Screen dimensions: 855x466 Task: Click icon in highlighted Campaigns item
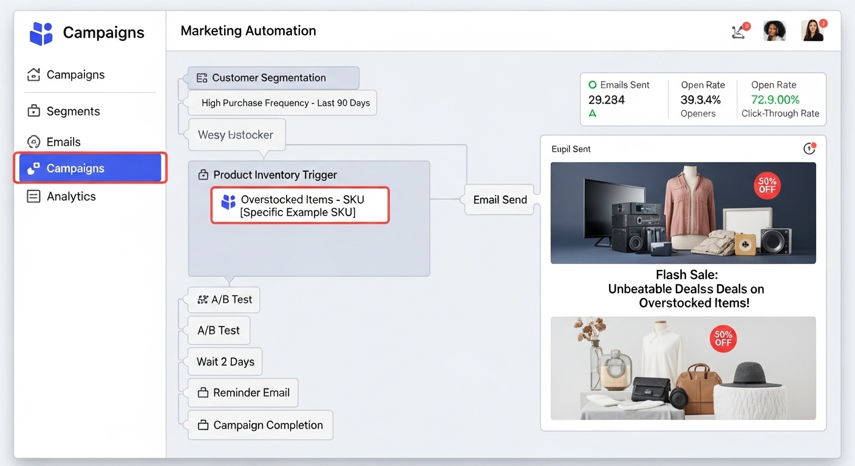pos(34,168)
